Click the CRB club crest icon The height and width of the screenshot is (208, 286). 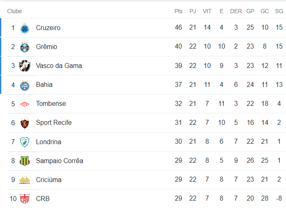[x=25, y=199]
